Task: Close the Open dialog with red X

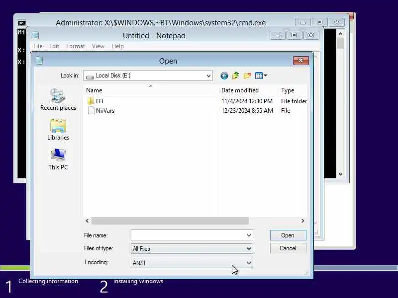Action: coord(301,60)
